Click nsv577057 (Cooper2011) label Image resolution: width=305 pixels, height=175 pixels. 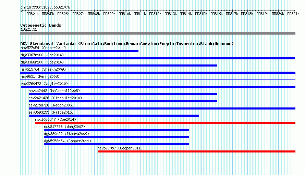120,148
